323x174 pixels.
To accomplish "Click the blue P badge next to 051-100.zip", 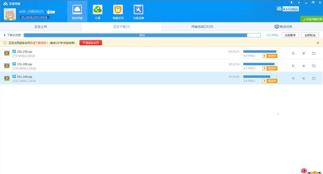I will point(14,76).
